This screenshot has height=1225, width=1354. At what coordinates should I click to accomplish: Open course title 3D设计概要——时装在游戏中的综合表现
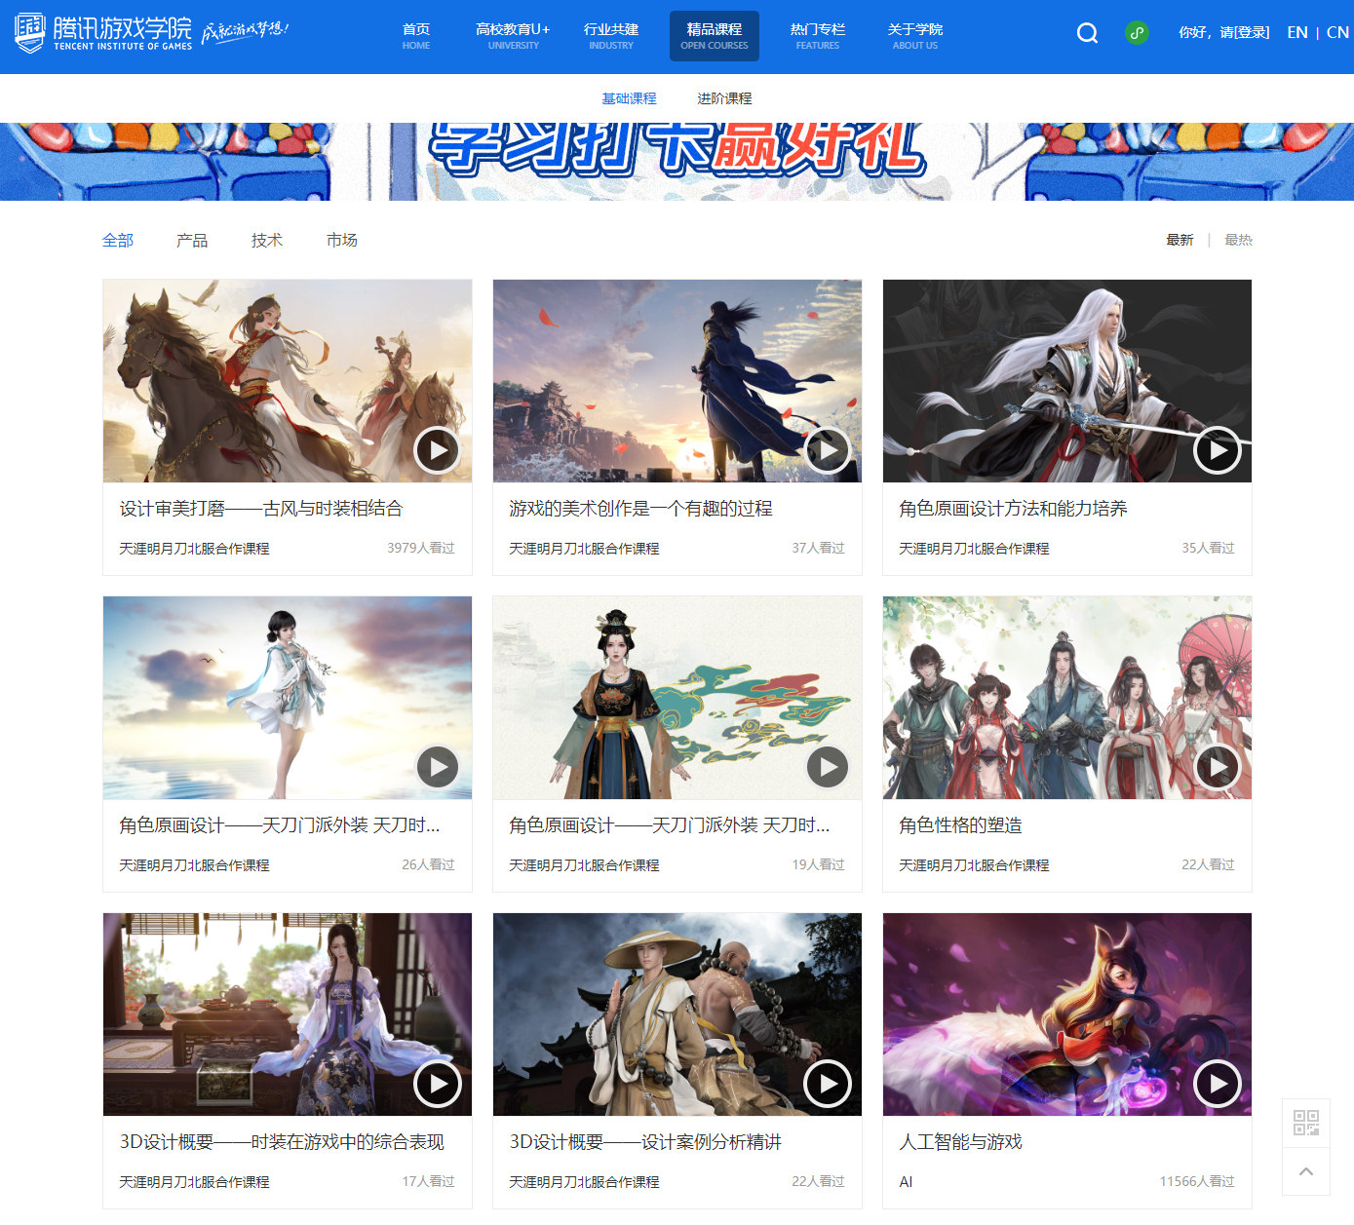tap(282, 1142)
